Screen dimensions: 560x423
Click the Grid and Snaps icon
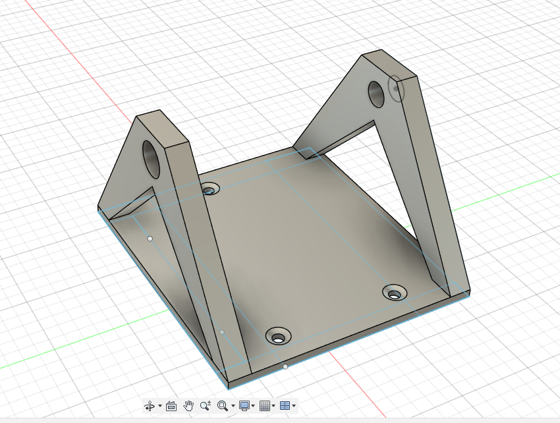(265, 406)
